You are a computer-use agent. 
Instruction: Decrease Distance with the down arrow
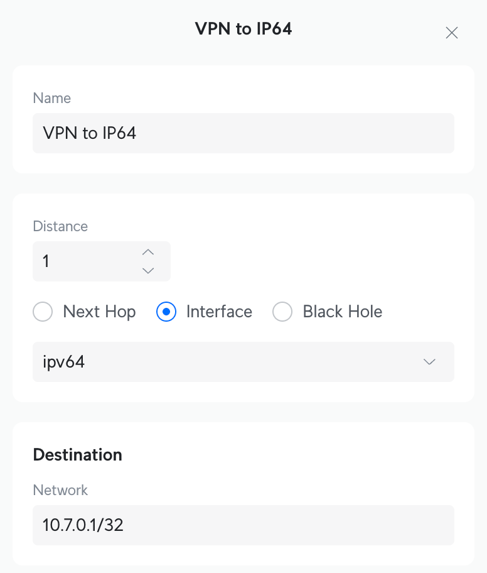148,270
